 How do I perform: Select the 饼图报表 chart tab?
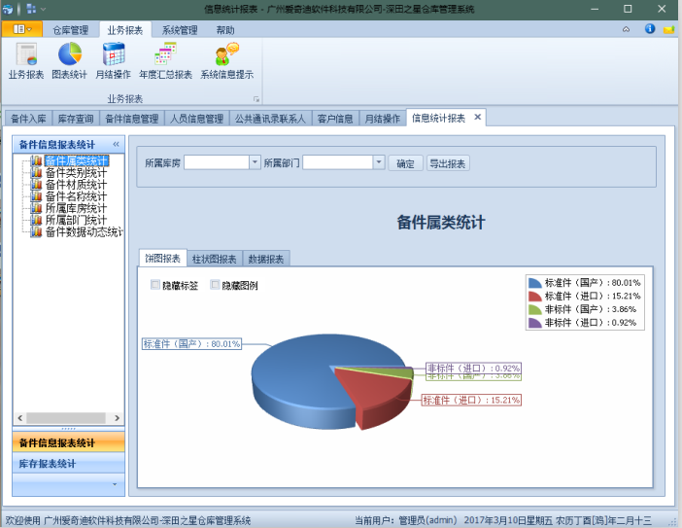[162, 258]
